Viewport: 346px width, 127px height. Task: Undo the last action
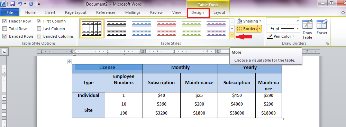[20, 4]
